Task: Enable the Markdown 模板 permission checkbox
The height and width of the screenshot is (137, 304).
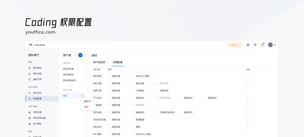Action: (x=133, y=134)
